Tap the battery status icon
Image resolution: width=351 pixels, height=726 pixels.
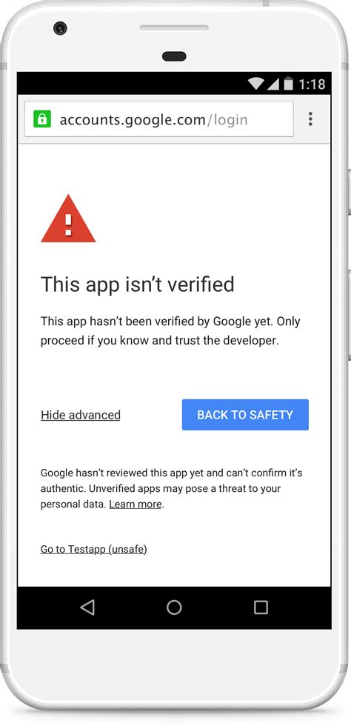[x=289, y=83]
